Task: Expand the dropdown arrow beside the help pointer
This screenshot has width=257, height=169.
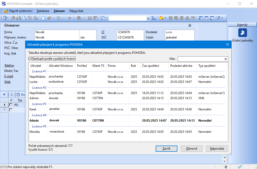Action: tap(222, 18)
